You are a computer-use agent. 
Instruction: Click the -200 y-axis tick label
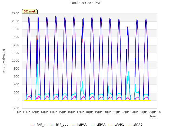tap(16, 108)
